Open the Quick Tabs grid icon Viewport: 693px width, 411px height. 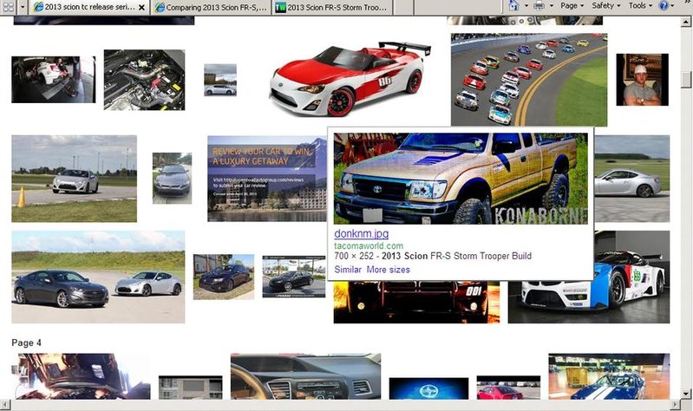click(x=8, y=7)
